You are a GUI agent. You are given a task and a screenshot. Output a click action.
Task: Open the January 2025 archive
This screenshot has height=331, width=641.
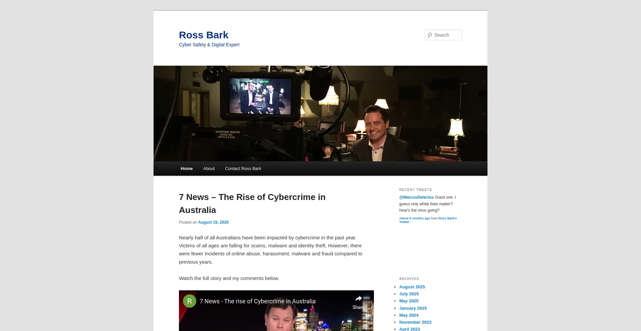coord(413,308)
